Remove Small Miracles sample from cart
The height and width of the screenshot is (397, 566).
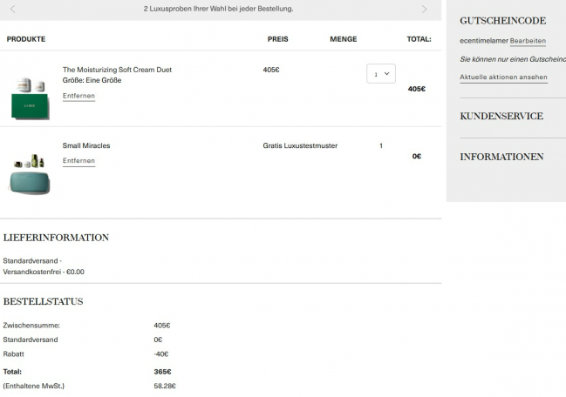pyautogui.click(x=78, y=161)
